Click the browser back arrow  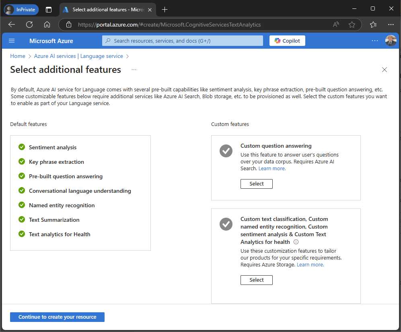[x=12, y=25]
